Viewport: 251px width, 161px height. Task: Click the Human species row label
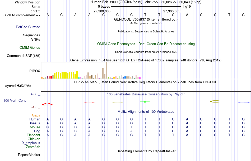(35, 119)
